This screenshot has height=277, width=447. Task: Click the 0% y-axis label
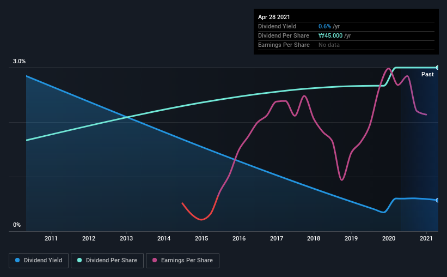click(17, 225)
